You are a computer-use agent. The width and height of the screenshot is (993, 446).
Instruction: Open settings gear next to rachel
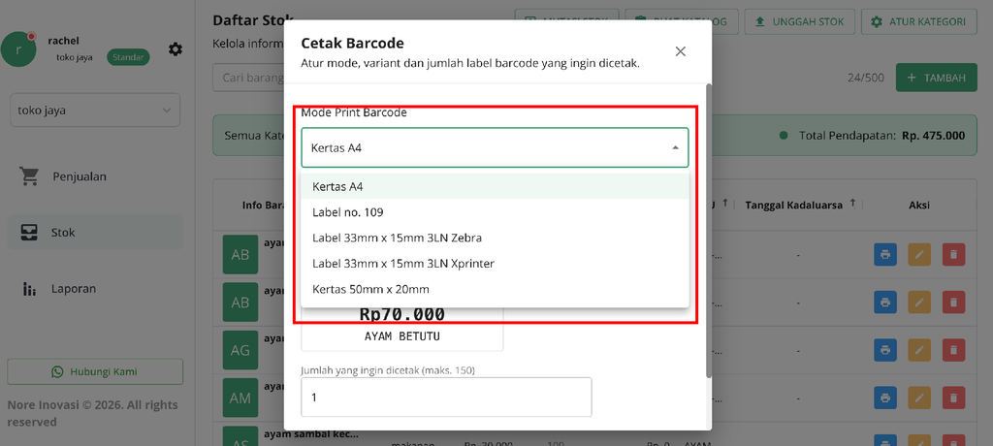coord(176,49)
